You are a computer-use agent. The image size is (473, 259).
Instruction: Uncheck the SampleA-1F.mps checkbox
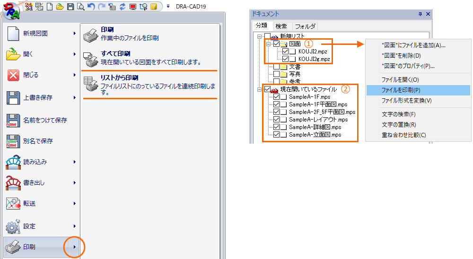pyautogui.click(x=277, y=97)
